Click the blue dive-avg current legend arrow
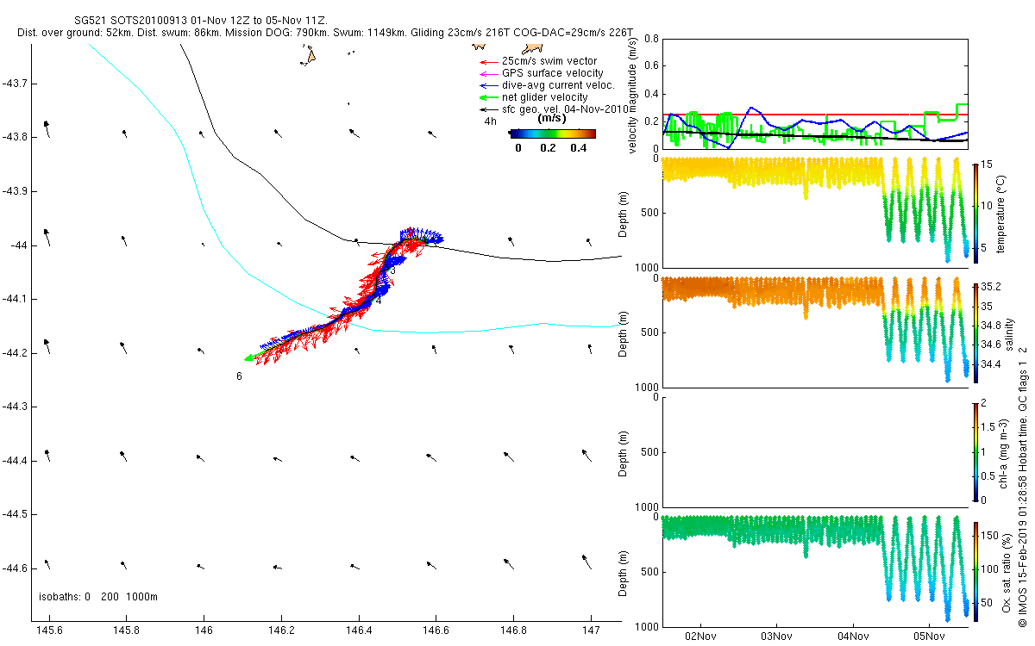This screenshot has height=646, width=1035. [488, 85]
